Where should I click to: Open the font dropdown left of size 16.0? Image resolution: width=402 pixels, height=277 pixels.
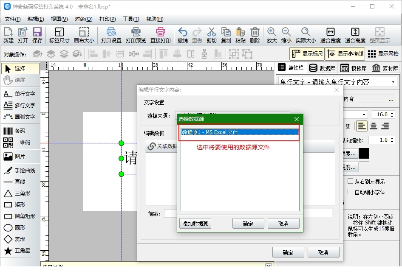pyautogui.click(x=364, y=115)
